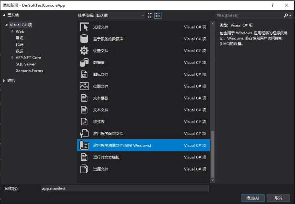Select the bitmap file image icon

pyautogui.click(x=84, y=86)
